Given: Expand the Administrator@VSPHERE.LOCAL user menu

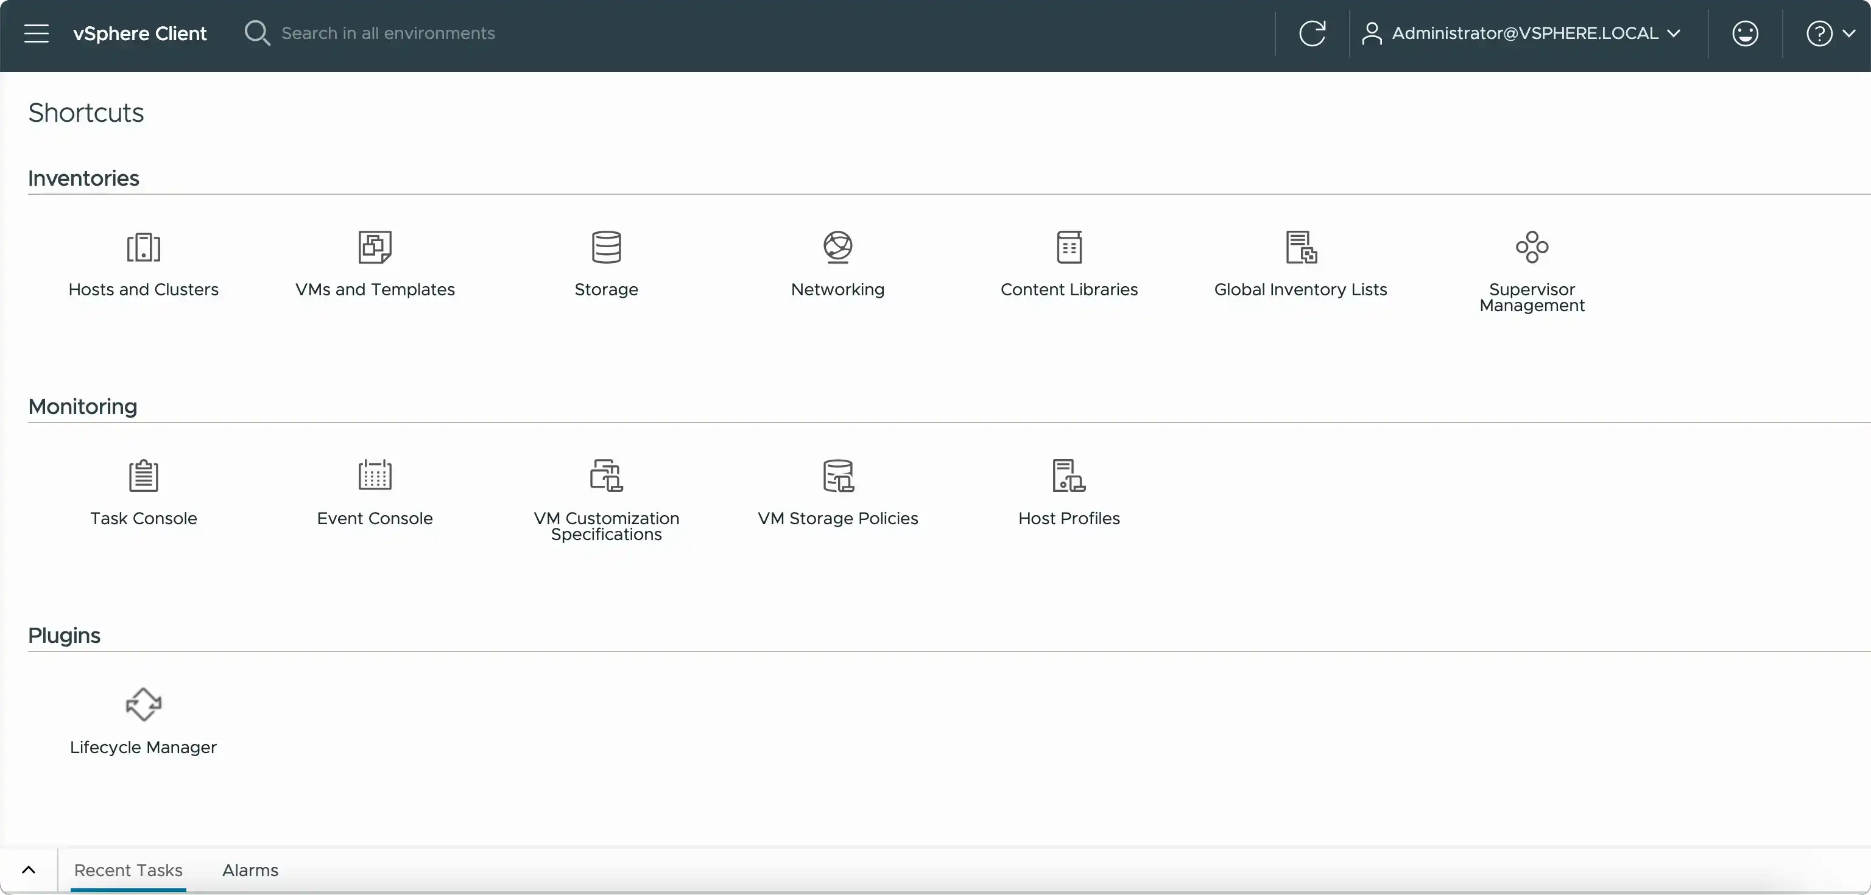Looking at the screenshot, I should click(1523, 33).
